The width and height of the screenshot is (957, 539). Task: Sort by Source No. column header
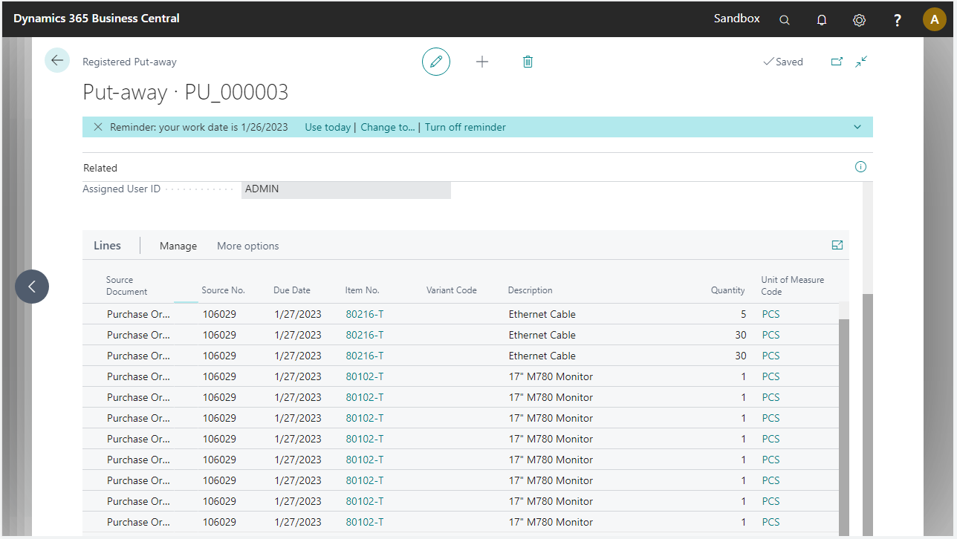coord(223,290)
